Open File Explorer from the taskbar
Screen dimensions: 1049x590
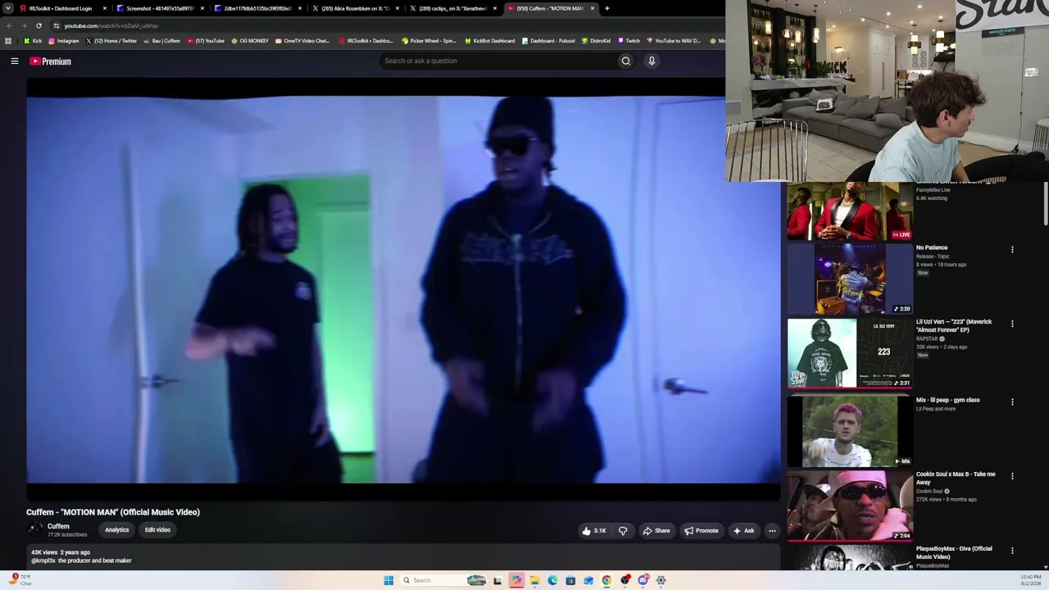click(534, 580)
